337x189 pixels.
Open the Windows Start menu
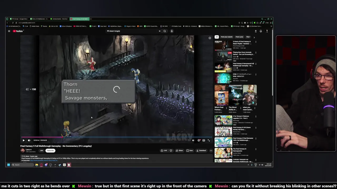tap(8, 165)
